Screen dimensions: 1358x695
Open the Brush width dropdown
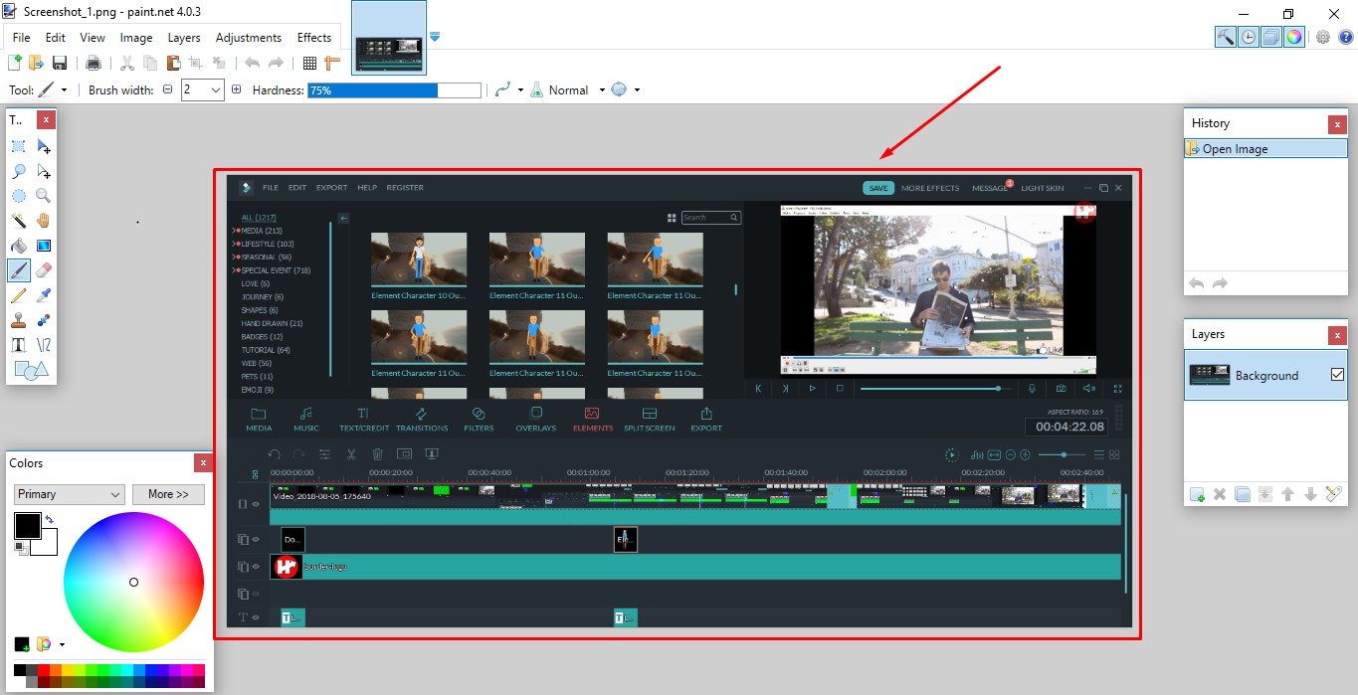click(x=215, y=89)
